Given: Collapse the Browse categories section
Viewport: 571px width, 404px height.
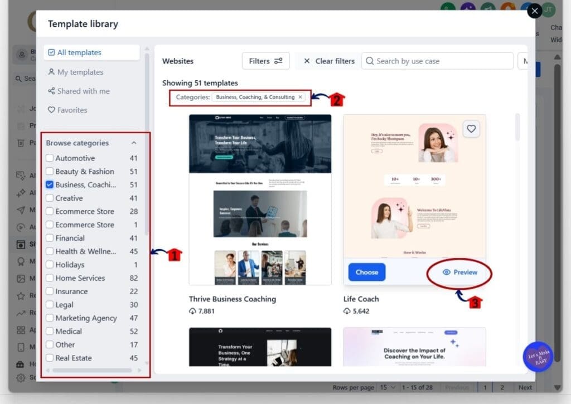Looking at the screenshot, I should (134, 143).
